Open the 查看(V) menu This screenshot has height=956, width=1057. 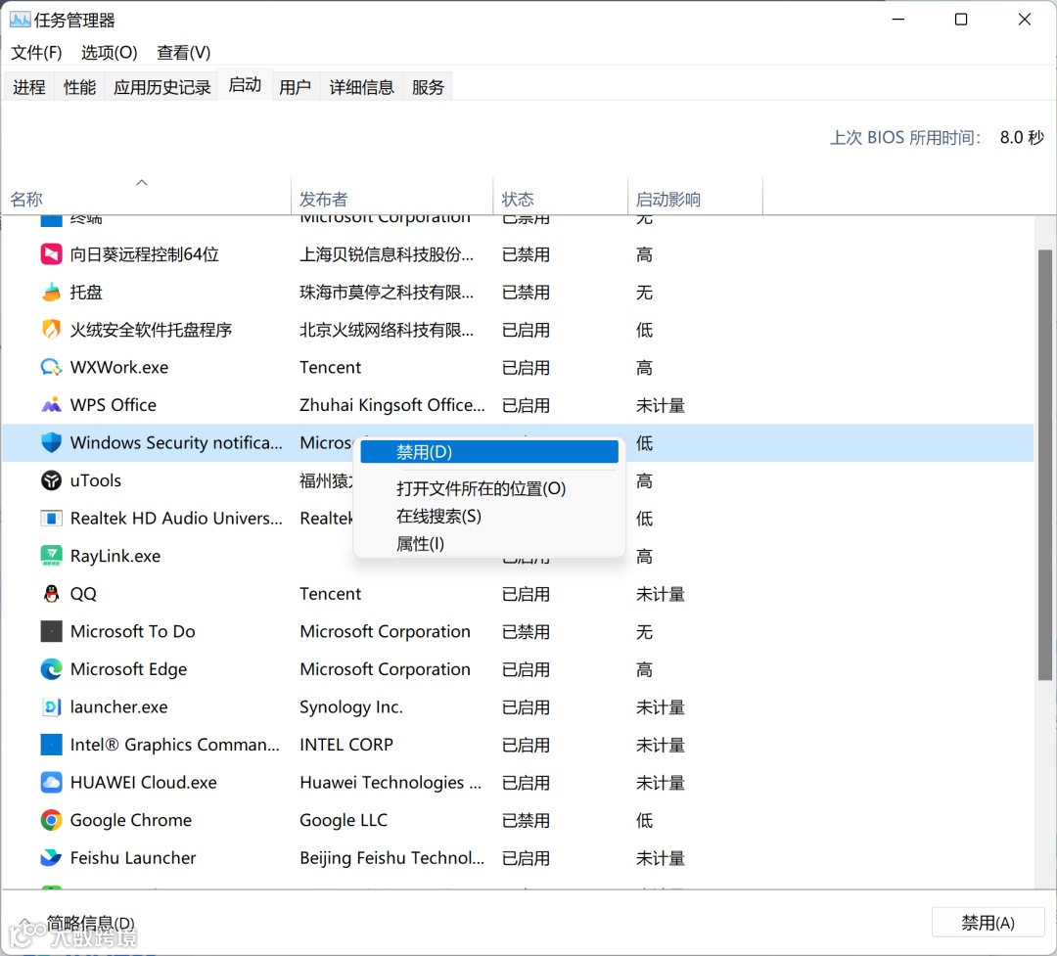[x=184, y=53]
